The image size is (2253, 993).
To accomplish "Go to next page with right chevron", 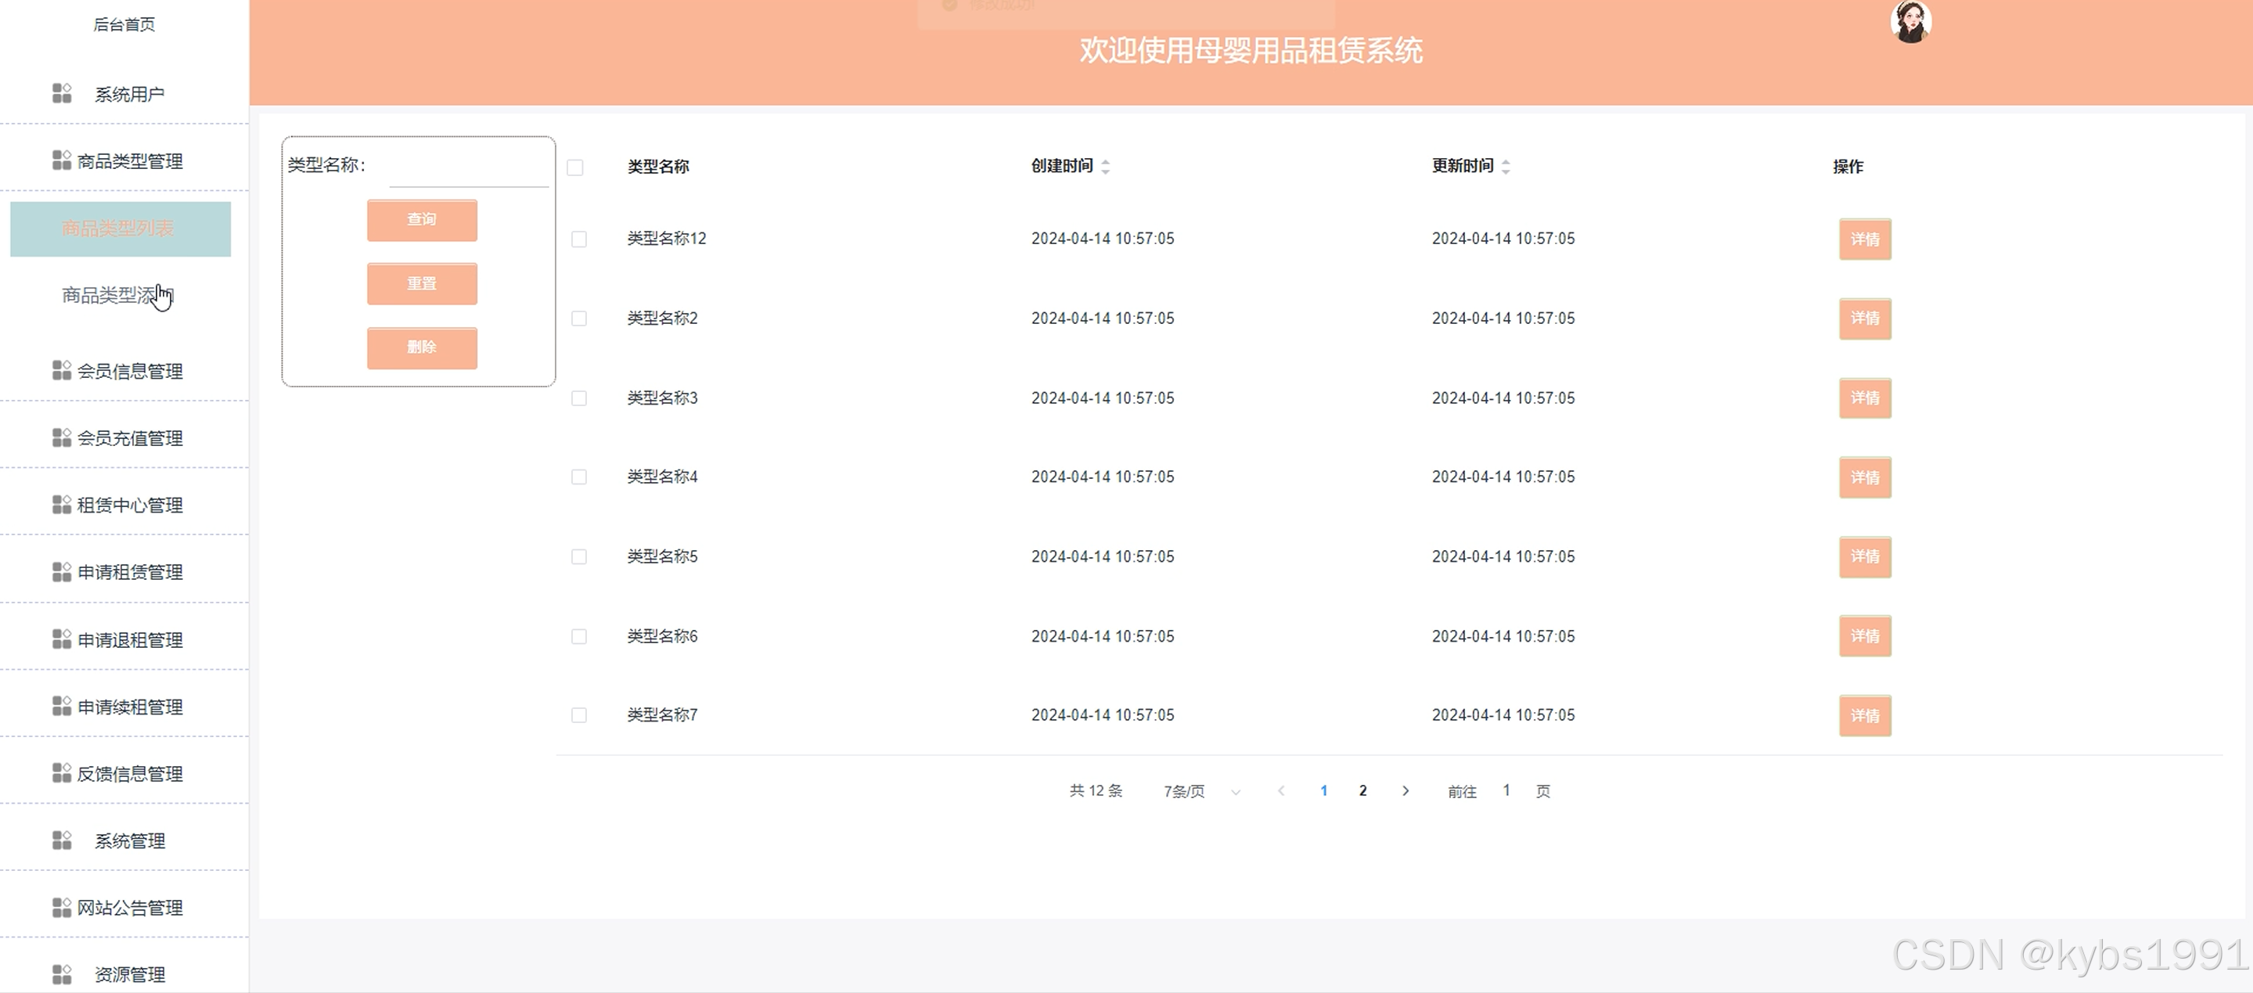I will [1405, 791].
